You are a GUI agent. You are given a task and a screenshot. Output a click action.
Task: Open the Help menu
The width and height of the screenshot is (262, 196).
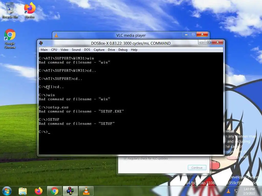pyautogui.click(x=134, y=50)
